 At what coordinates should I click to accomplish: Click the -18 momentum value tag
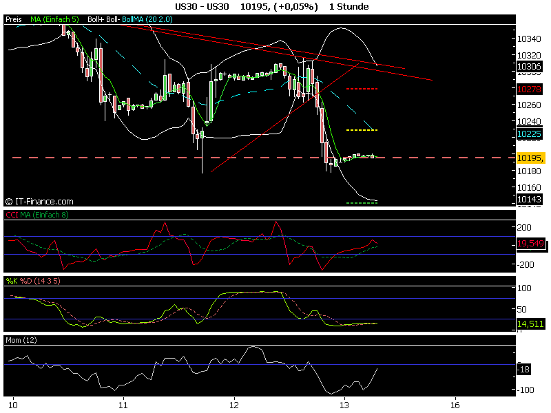tap(524, 370)
